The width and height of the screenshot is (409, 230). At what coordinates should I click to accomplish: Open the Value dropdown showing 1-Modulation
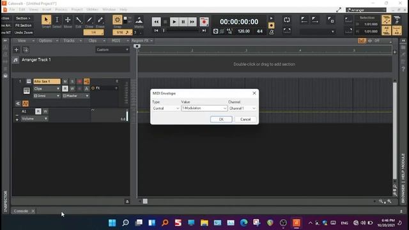(x=204, y=108)
